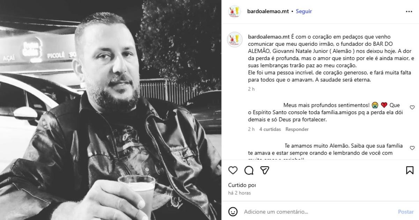Image resolution: width=419 pixels, height=220 pixels.
Task: Click Responder under the first comment
Action: (297, 129)
